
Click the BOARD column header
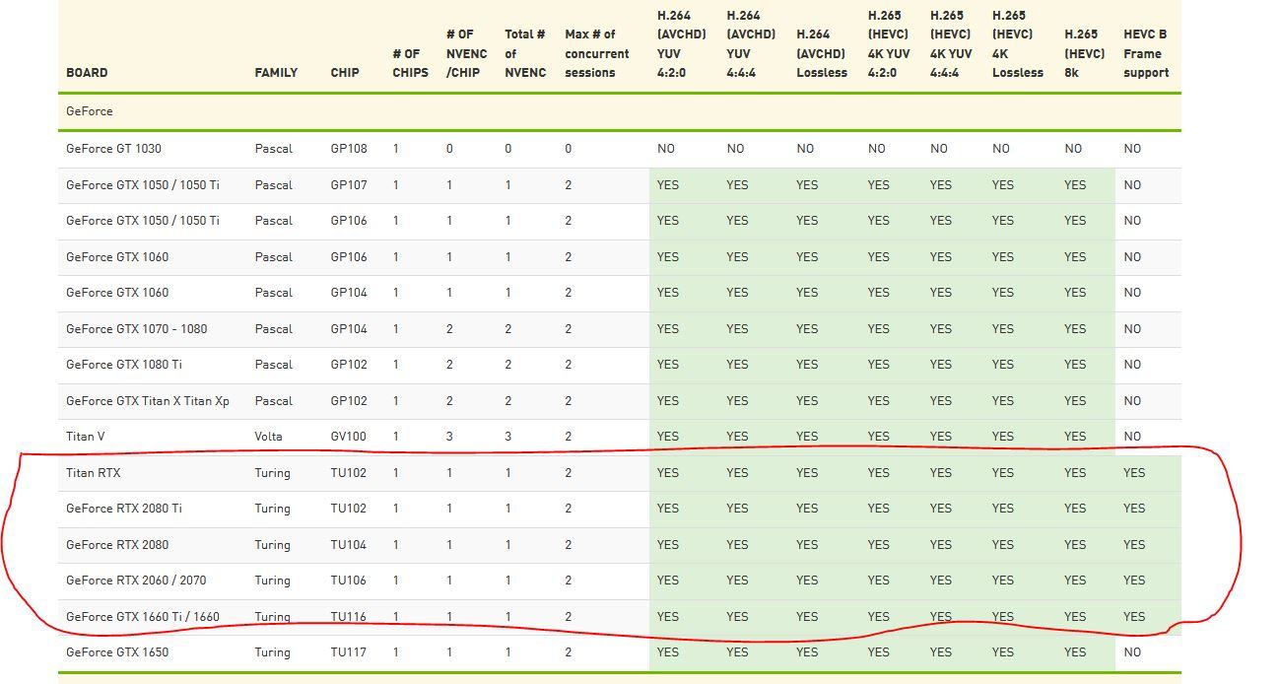pyautogui.click(x=87, y=73)
